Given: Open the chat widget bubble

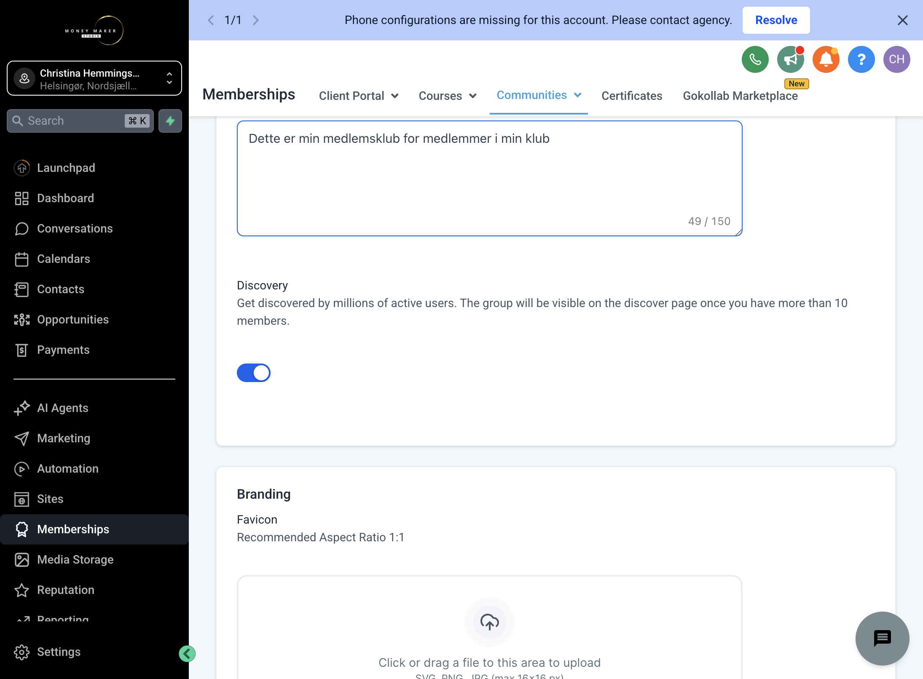Looking at the screenshot, I should pos(882,638).
